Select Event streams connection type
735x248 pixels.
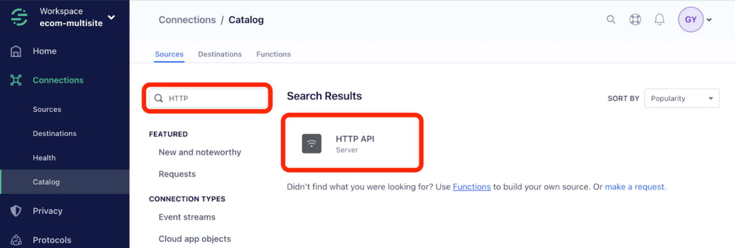coord(187,217)
